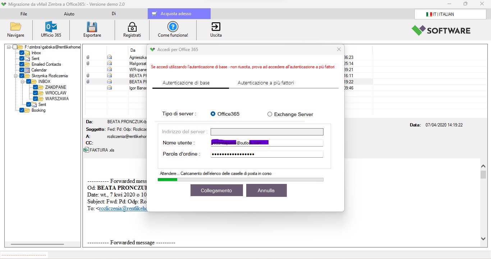Click the message preview scroll up arrow

(x=483, y=166)
